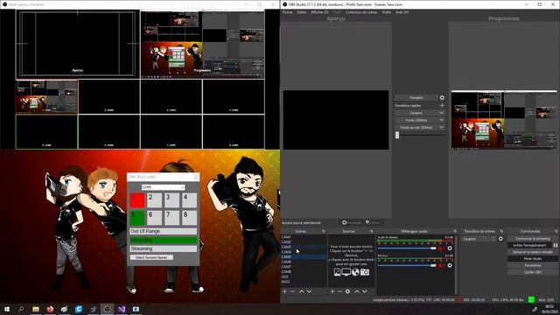
Task: Open scene transition Coupure combo box
Action: coord(479,239)
